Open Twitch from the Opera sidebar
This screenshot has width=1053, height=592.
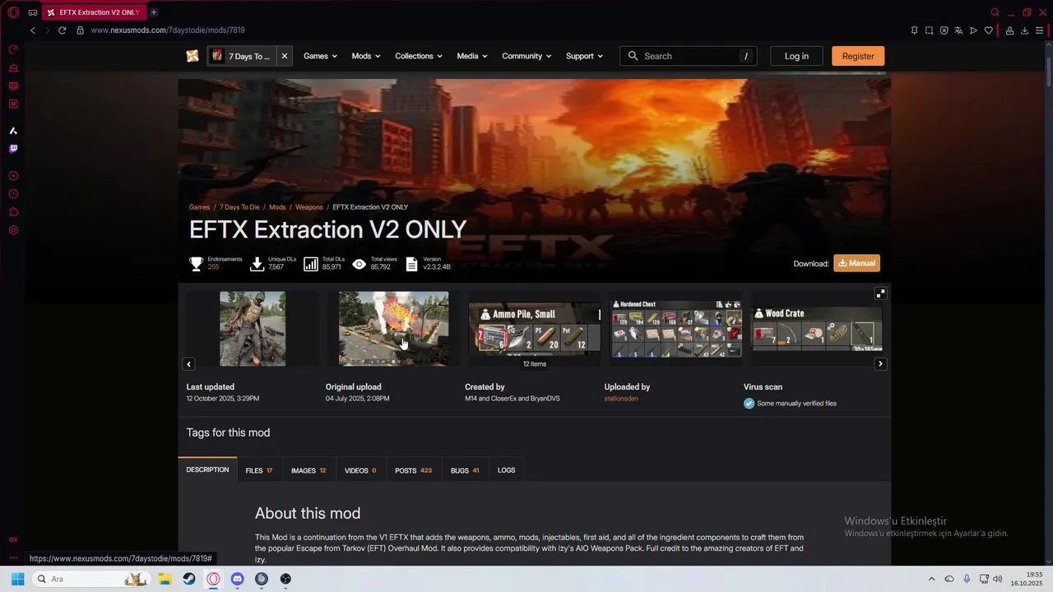tap(13, 149)
